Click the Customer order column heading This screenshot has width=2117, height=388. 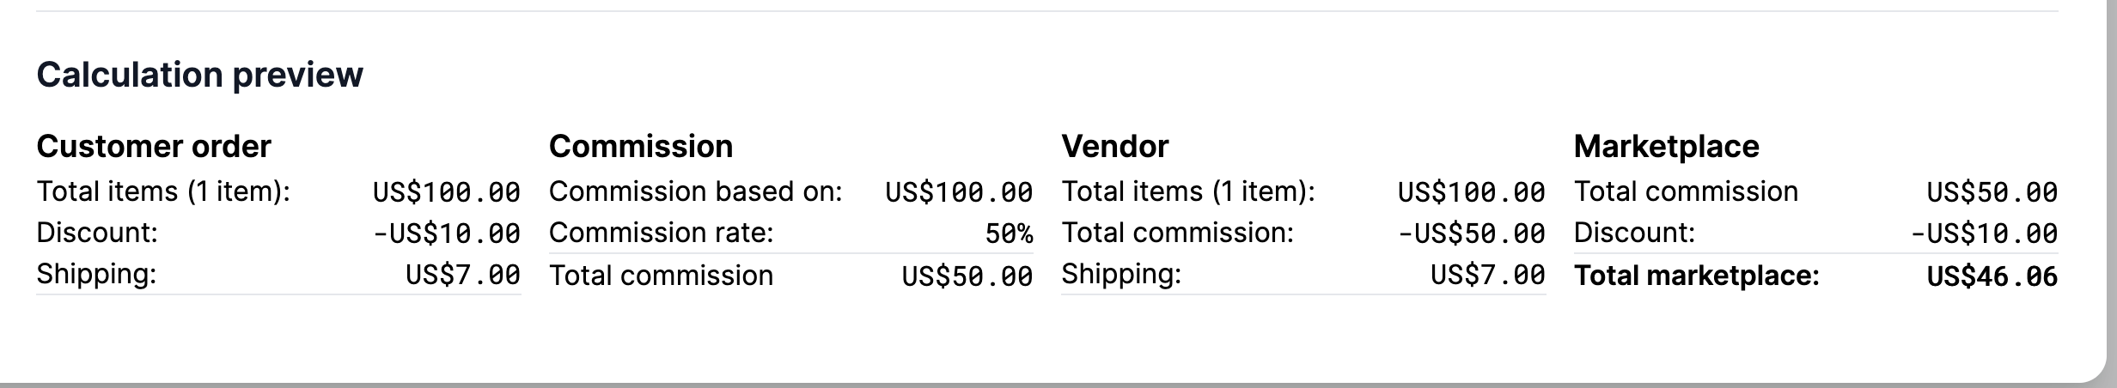pyautogui.click(x=154, y=147)
